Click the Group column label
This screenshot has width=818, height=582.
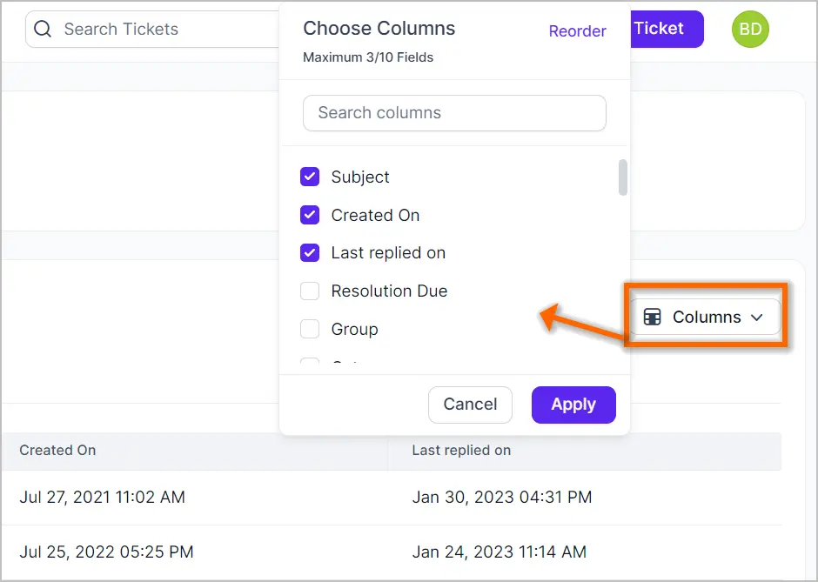tap(355, 330)
